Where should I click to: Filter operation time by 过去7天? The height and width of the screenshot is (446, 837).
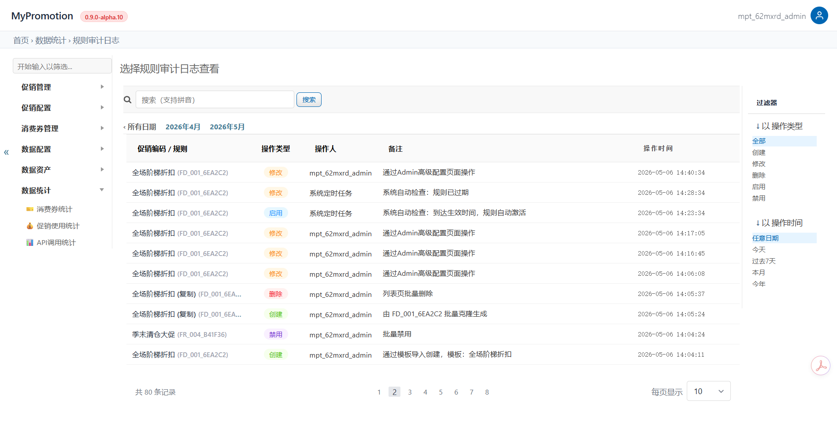coord(764,261)
